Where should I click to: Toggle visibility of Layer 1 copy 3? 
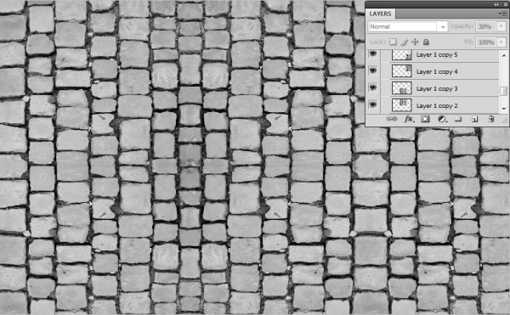pos(373,87)
